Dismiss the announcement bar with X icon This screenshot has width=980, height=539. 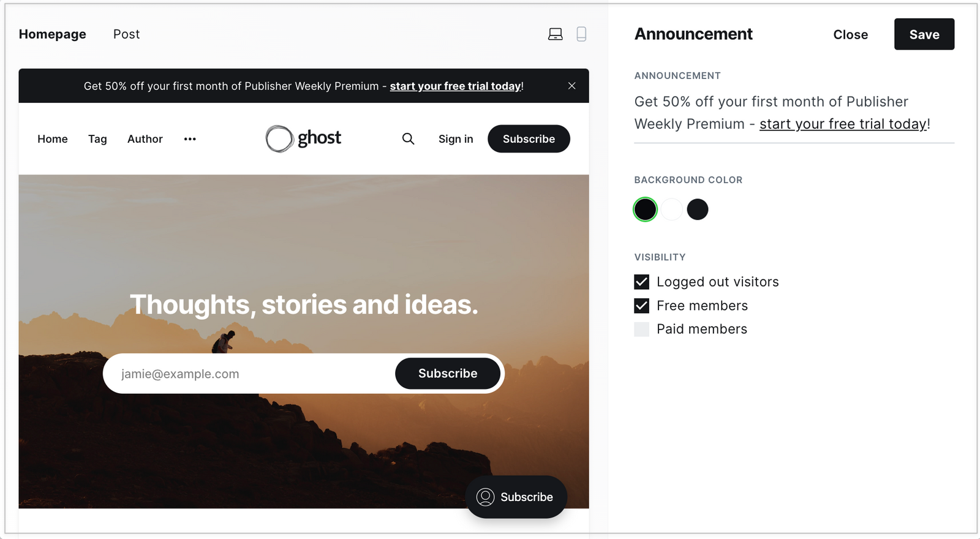(571, 86)
